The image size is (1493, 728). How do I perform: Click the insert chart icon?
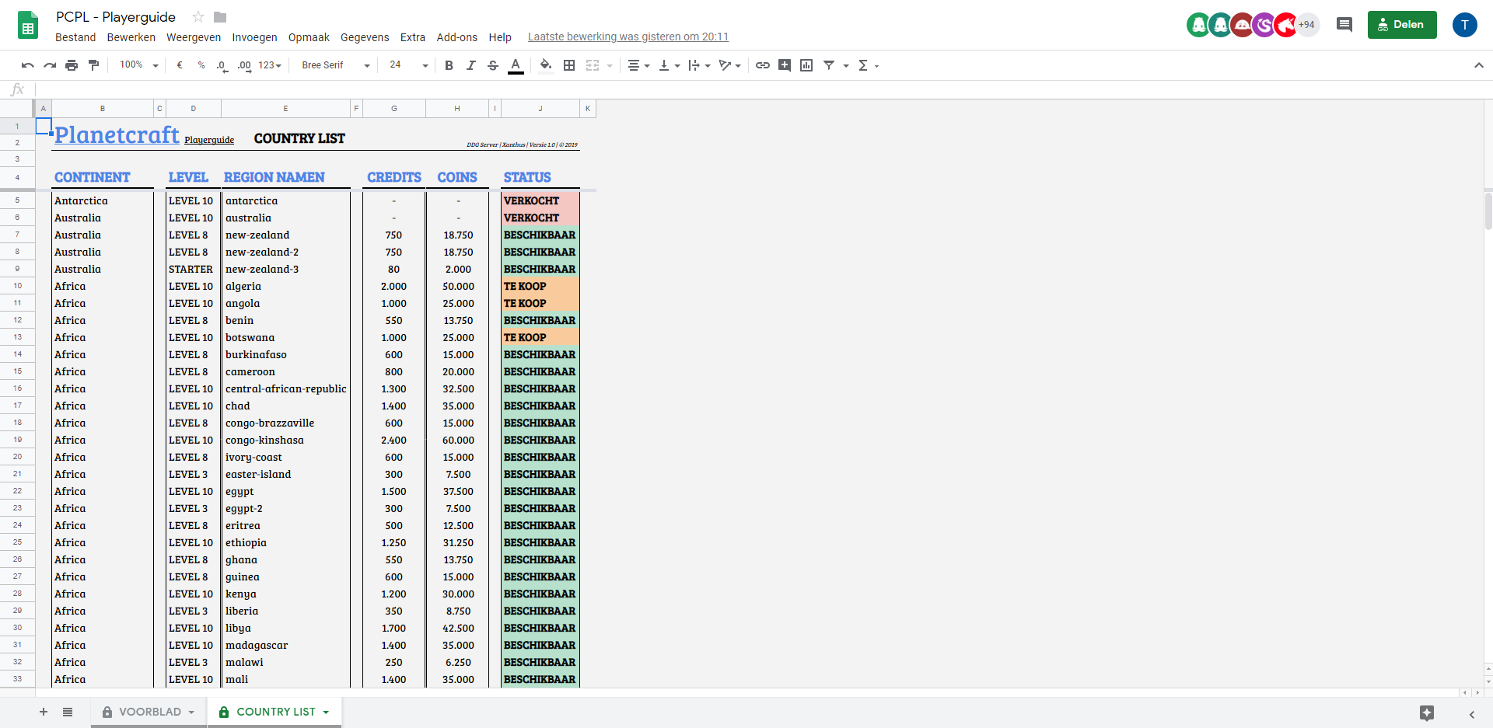pyautogui.click(x=806, y=65)
